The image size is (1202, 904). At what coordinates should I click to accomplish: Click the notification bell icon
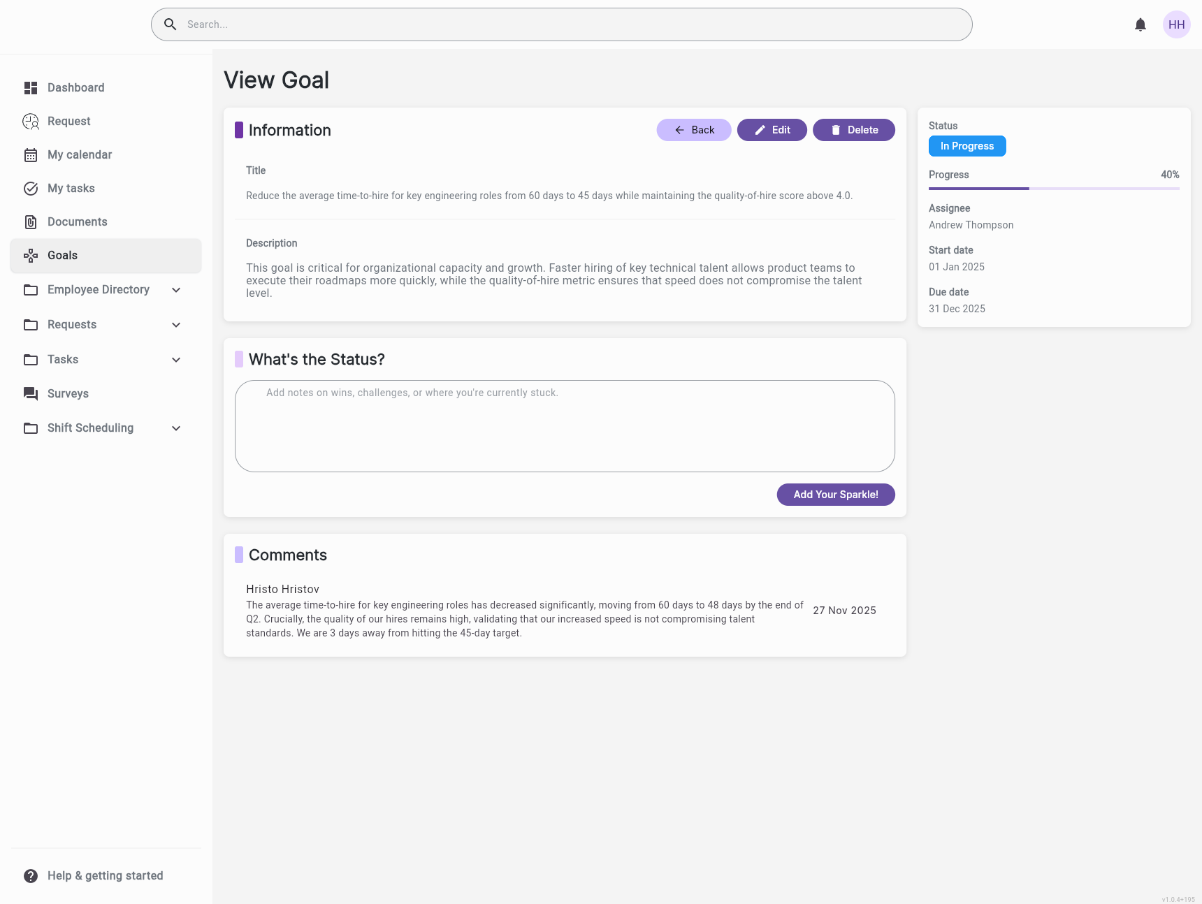click(x=1141, y=25)
